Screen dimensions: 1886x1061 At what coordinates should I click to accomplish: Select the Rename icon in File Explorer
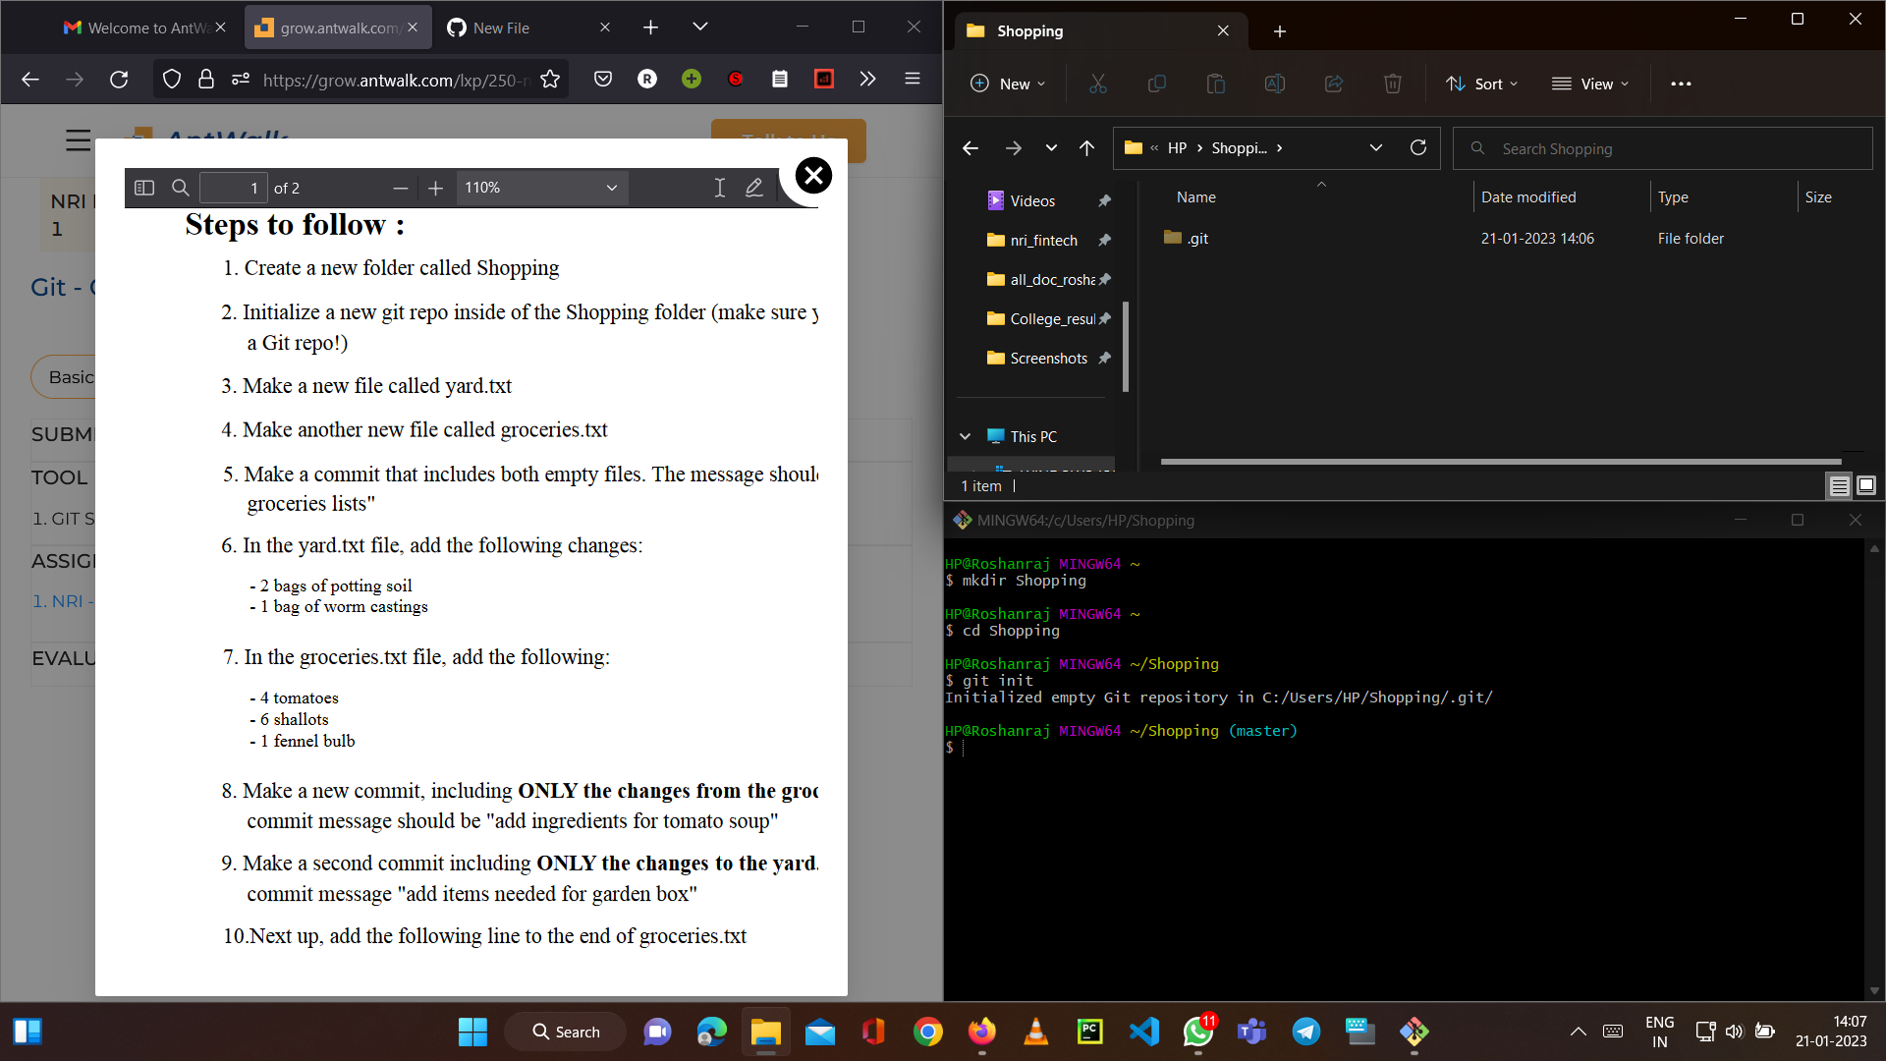(x=1274, y=84)
